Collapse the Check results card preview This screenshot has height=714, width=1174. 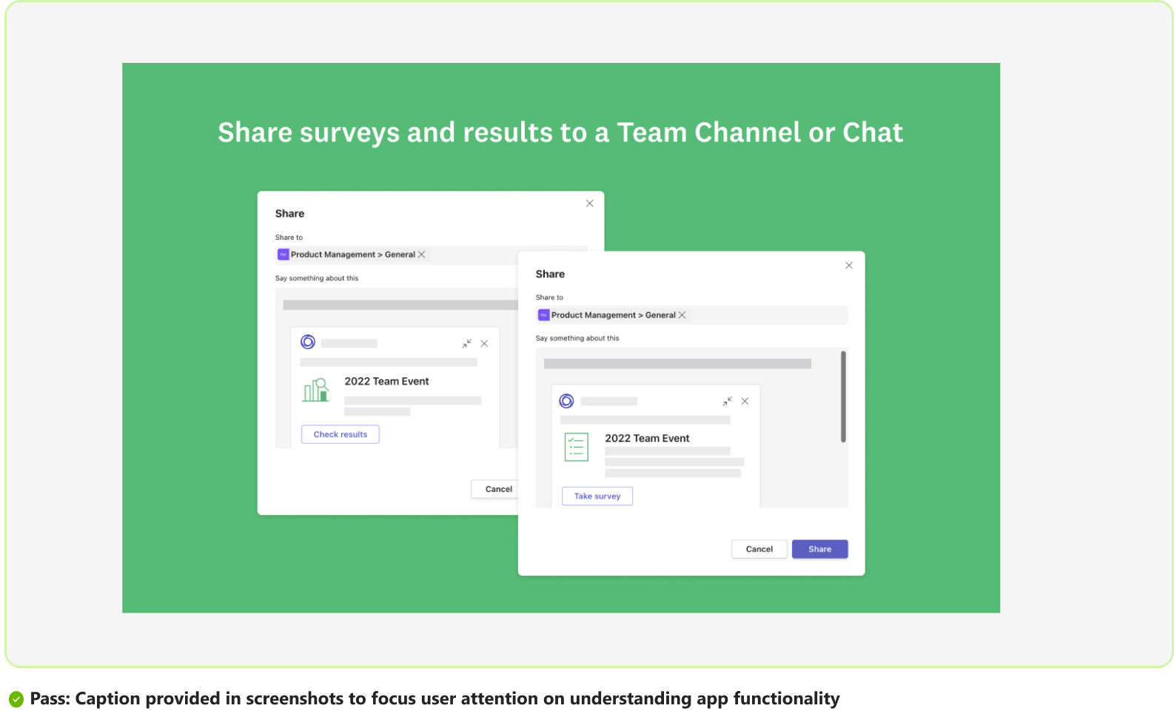tap(467, 343)
